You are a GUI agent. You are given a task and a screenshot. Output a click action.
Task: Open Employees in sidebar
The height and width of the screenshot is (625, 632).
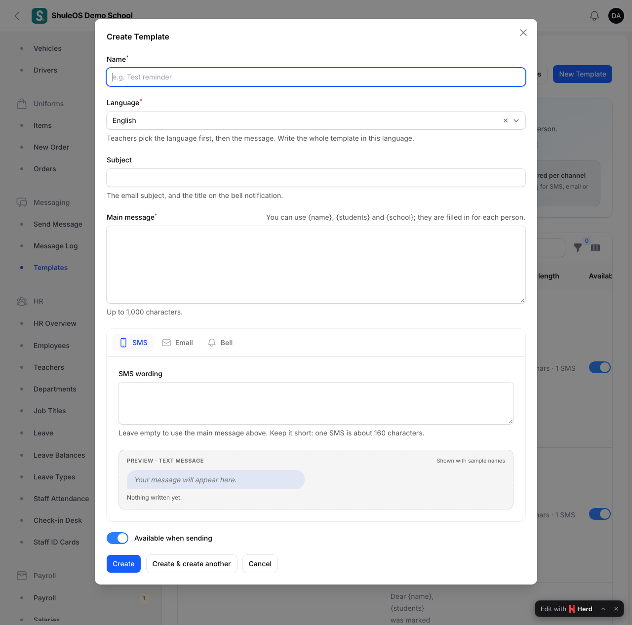pos(51,346)
